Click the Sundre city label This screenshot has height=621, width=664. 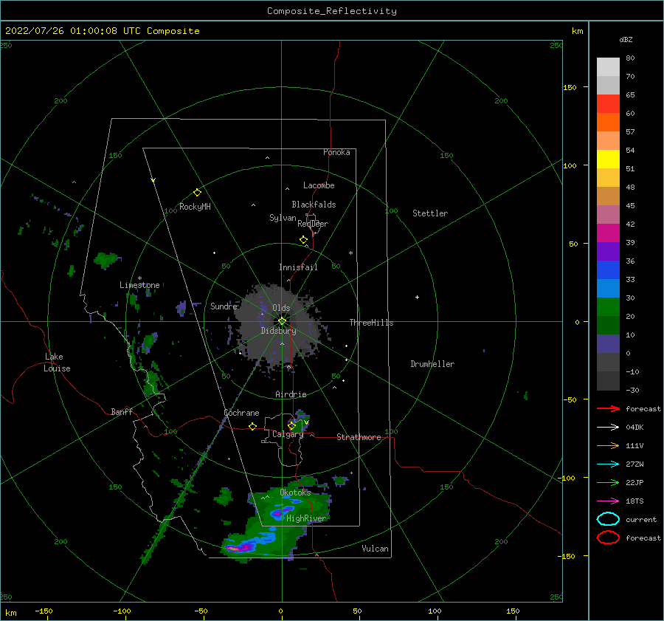(x=224, y=306)
